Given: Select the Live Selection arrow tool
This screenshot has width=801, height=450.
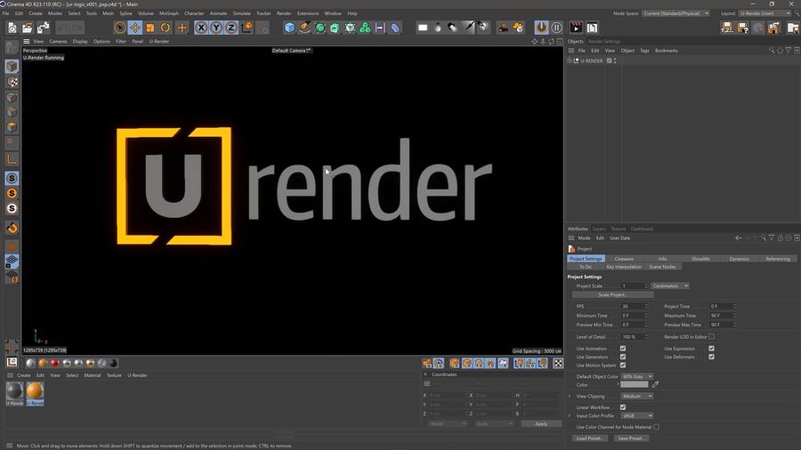Looking at the screenshot, I should point(120,28).
